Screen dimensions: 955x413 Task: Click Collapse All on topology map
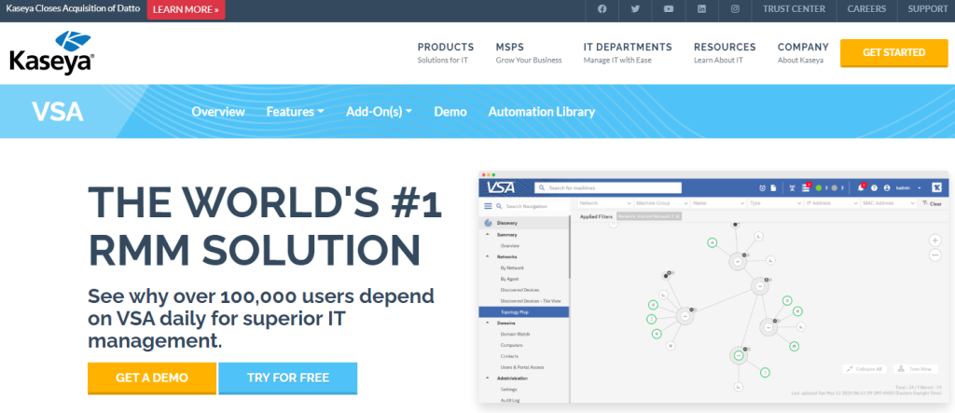pos(865,369)
